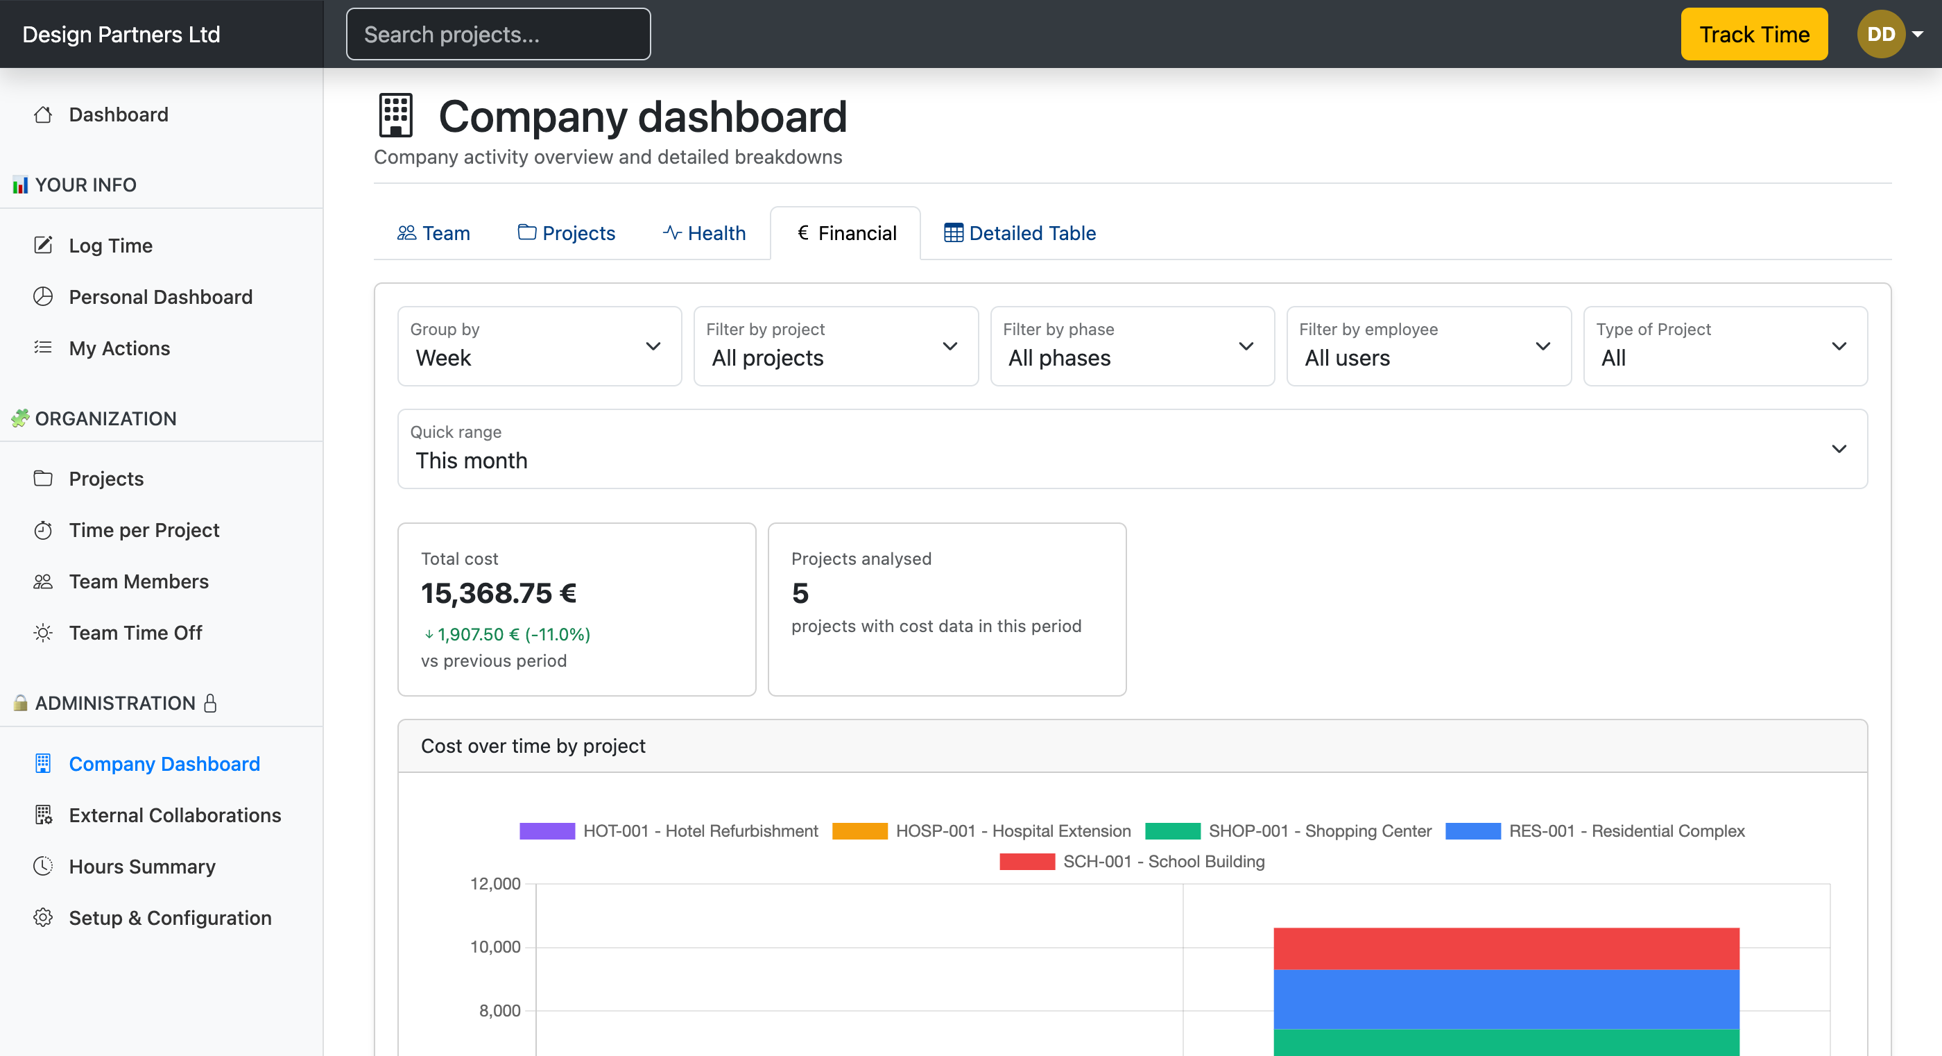The width and height of the screenshot is (1942, 1056).
Task: Open External Collaborations link
Action: (x=175, y=815)
